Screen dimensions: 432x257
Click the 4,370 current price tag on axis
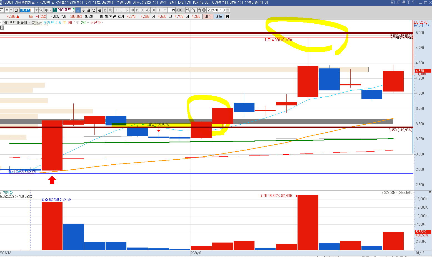click(x=423, y=71)
